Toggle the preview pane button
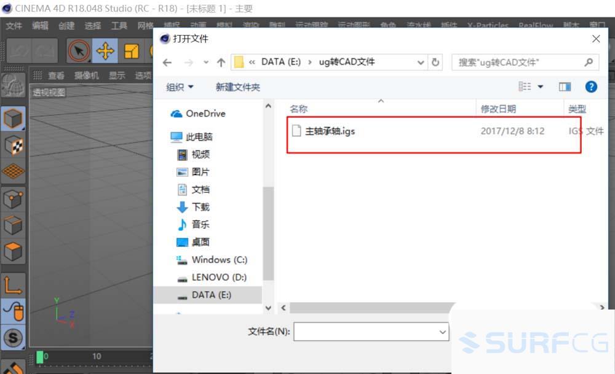This screenshot has width=615, height=374. pos(565,87)
